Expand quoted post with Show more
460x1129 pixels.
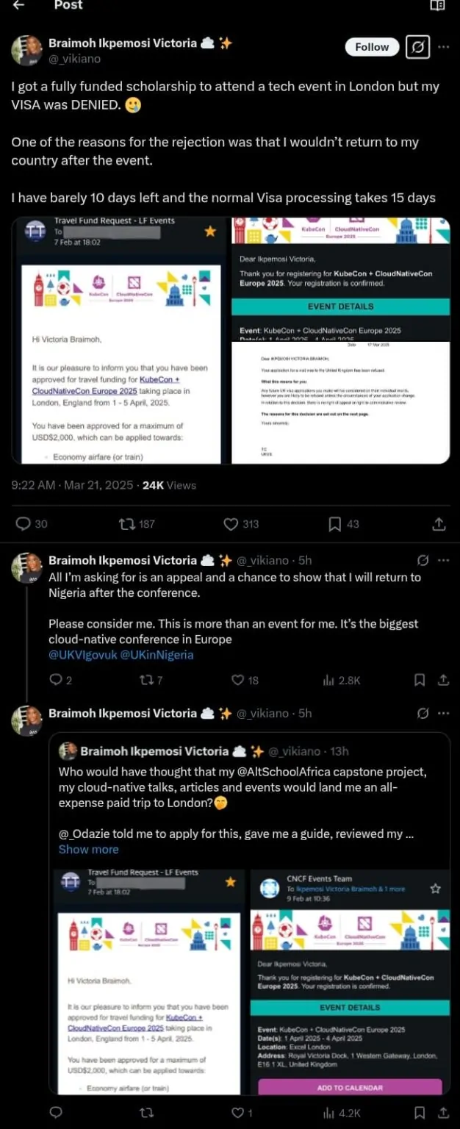88,849
